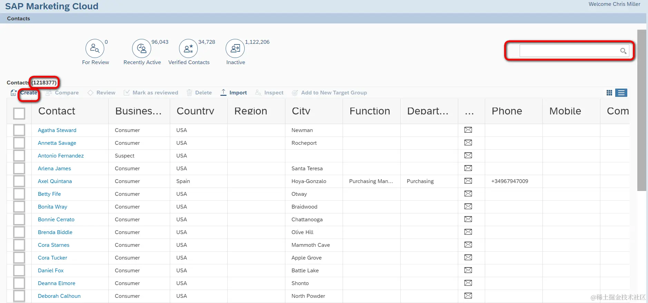This screenshot has height=303, width=648.
Task: Click email icon for Bonnie Cerrato
Action: coord(468,219)
